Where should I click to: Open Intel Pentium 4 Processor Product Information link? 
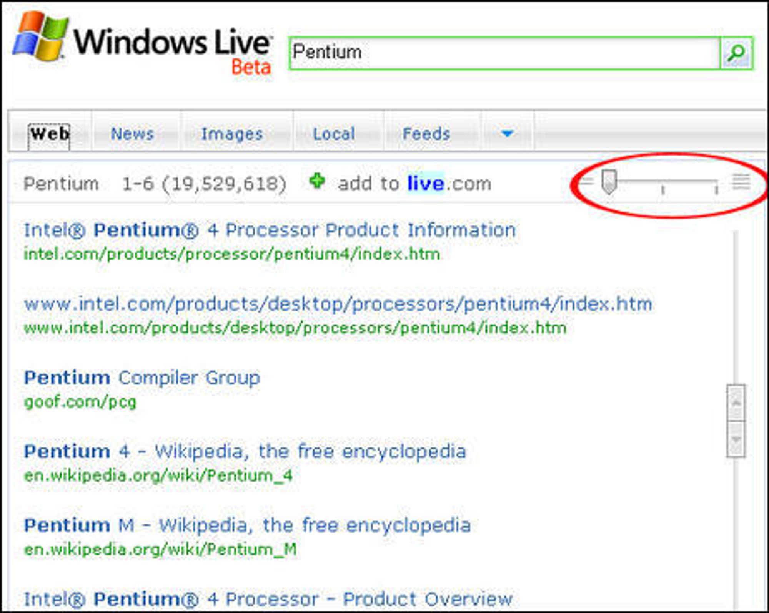[270, 230]
